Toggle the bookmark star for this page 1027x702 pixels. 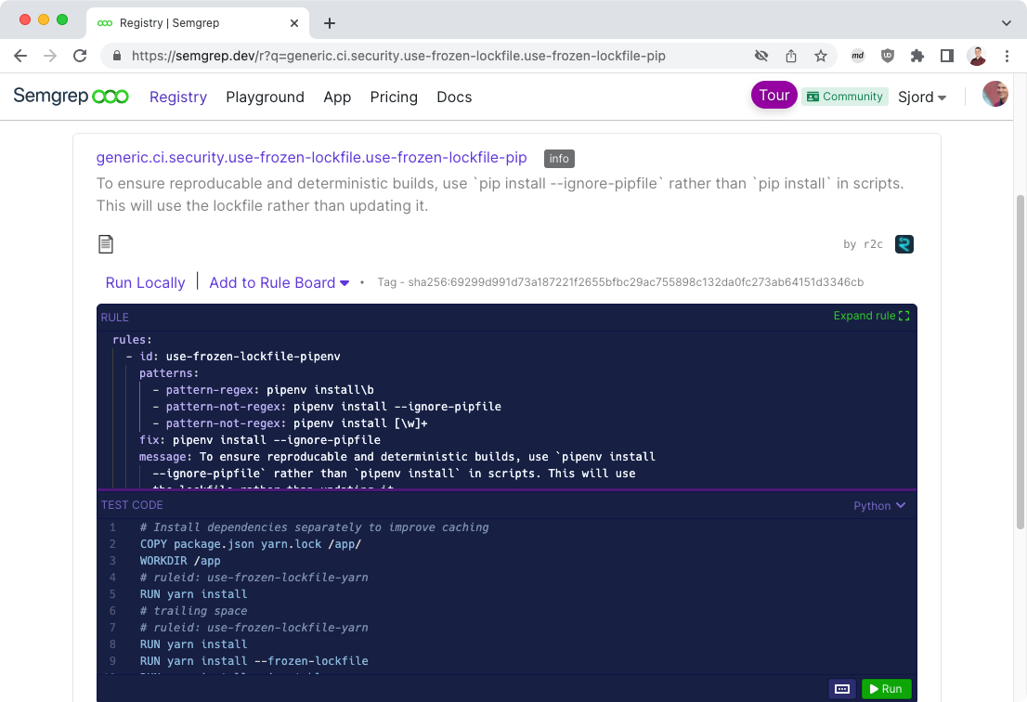821,55
